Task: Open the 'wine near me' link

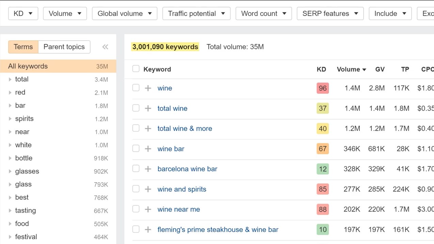Action: coord(179,209)
